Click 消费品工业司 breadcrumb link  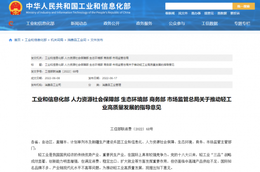(x=77, y=40)
